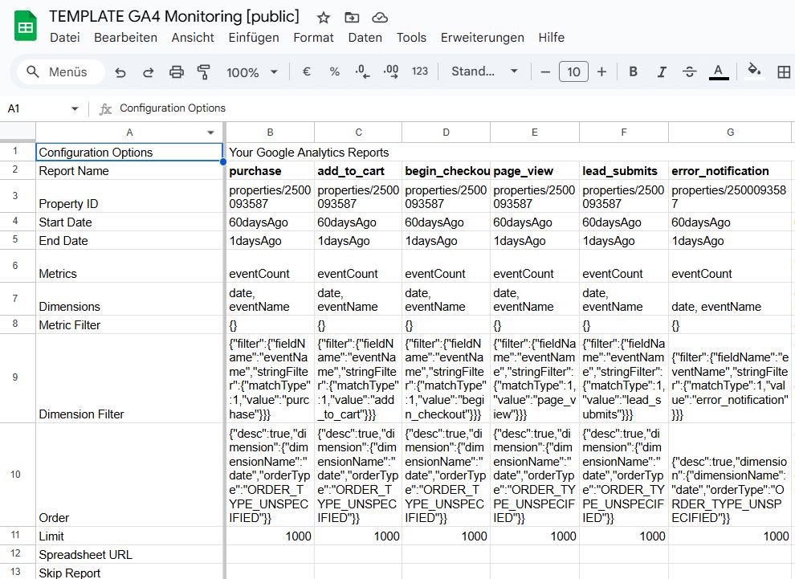Image resolution: width=795 pixels, height=579 pixels.
Task: Undo the last action
Action: (x=120, y=71)
